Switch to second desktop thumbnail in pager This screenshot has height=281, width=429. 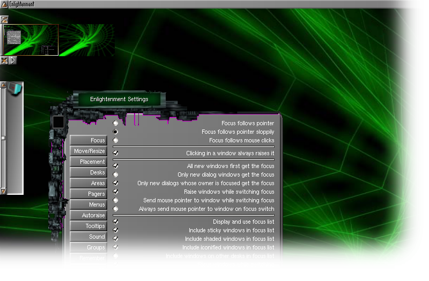(x=87, y=40)
